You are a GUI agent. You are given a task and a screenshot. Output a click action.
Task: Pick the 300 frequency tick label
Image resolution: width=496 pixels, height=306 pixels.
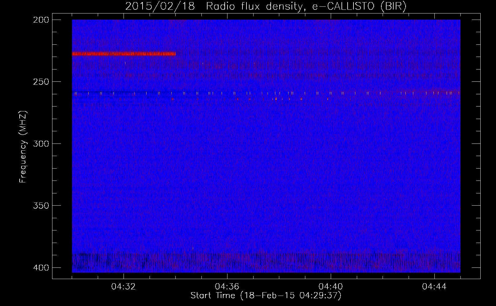point(41,144)
